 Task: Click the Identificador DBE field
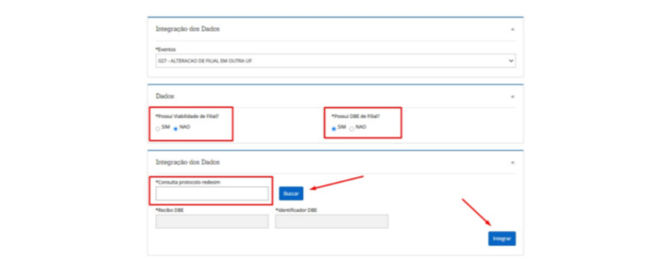pyautogui.click(x=331, y=221)
